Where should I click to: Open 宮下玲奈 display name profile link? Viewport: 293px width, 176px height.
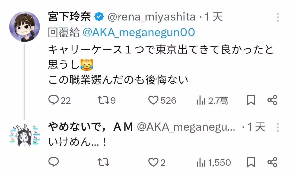69,17
